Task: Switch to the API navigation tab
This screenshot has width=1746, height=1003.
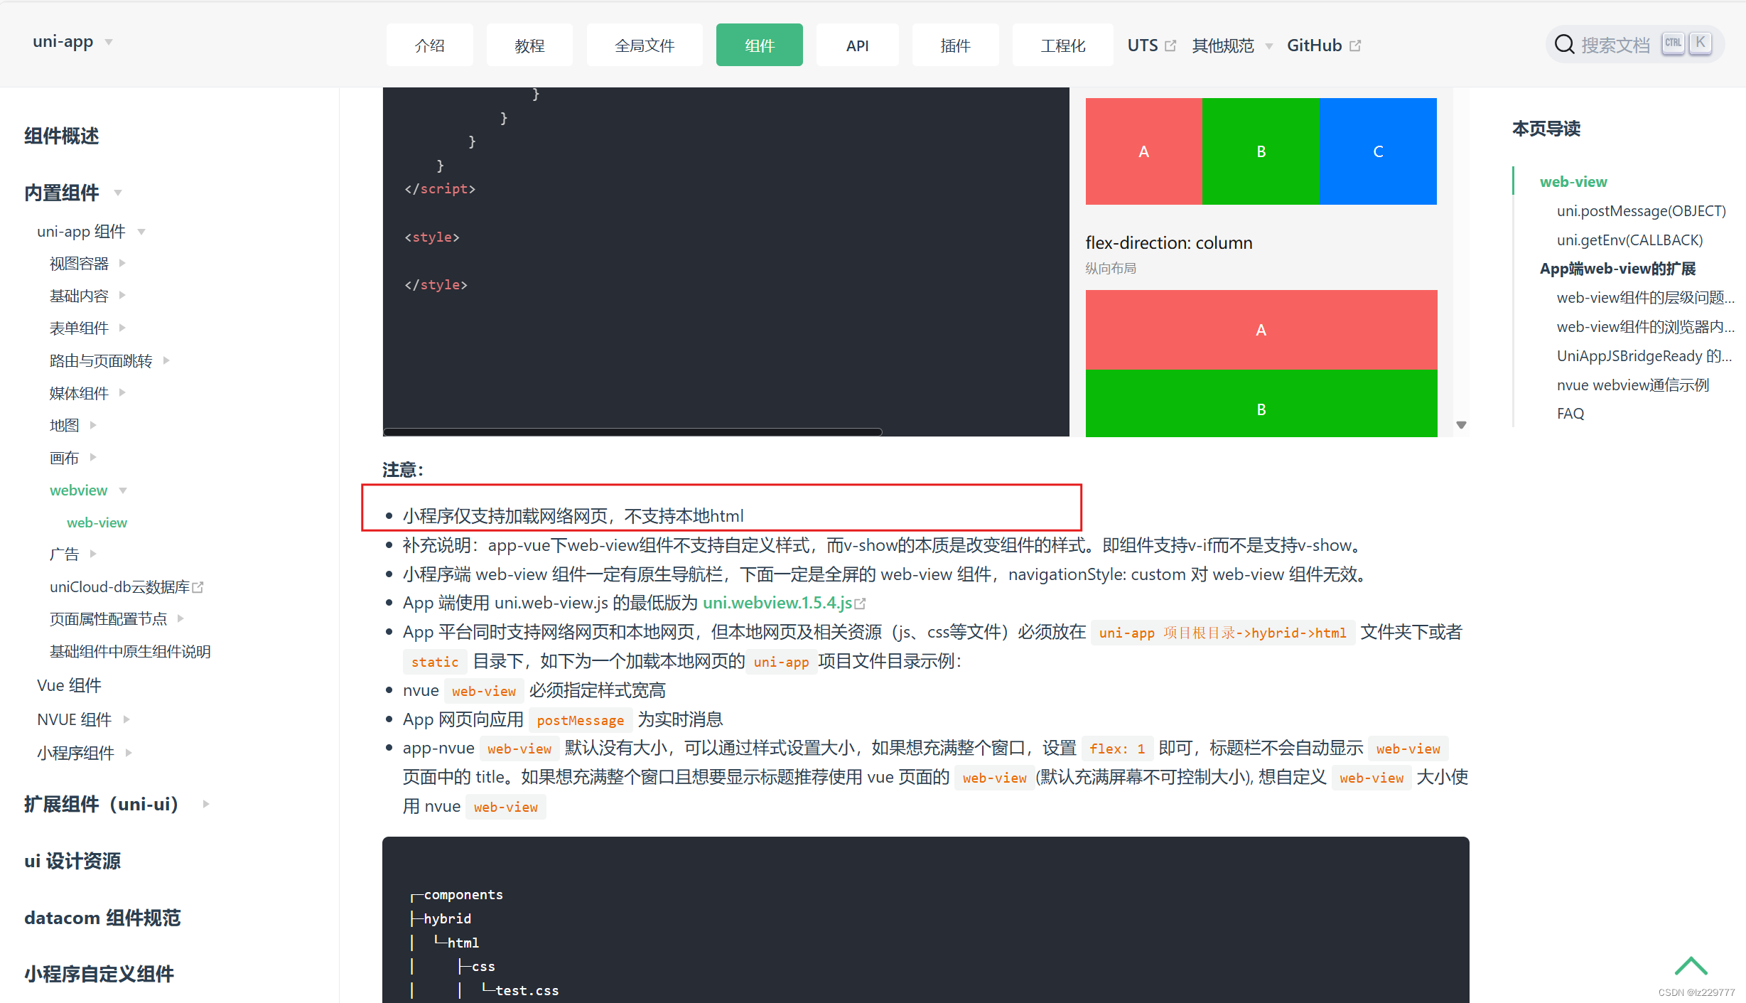Action: (x=856, y=45)
